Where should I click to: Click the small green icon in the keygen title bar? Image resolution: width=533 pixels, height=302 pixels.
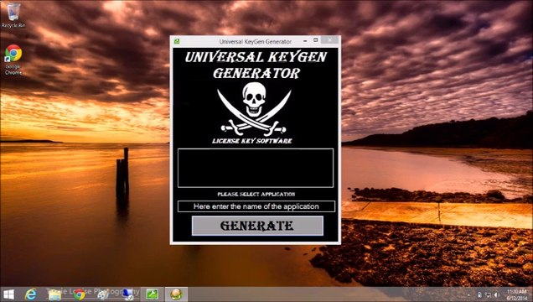tap(177, 41)
